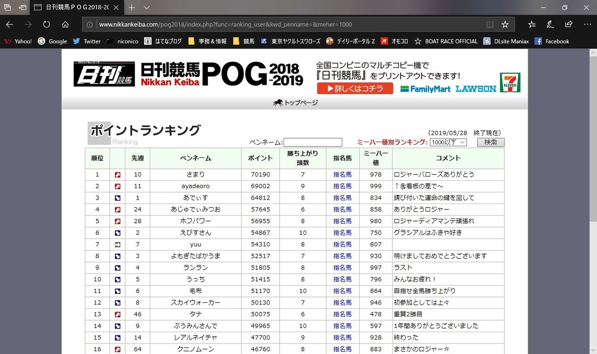
Task: Open Google bookmark
Action: click(52, 41)
